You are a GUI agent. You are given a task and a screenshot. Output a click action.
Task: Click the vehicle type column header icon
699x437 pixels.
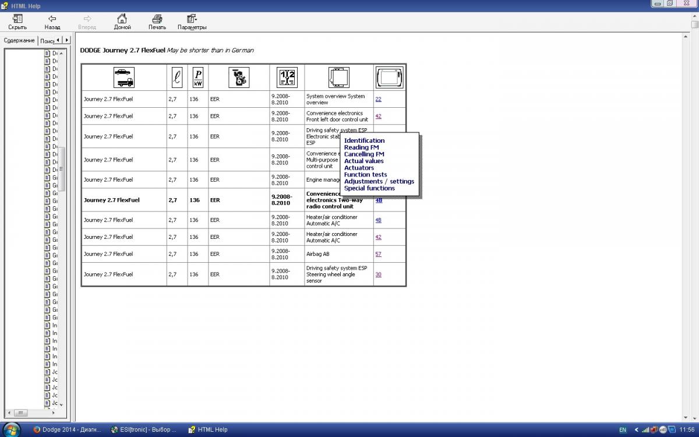pyautogui.click(x=123, y=77)
